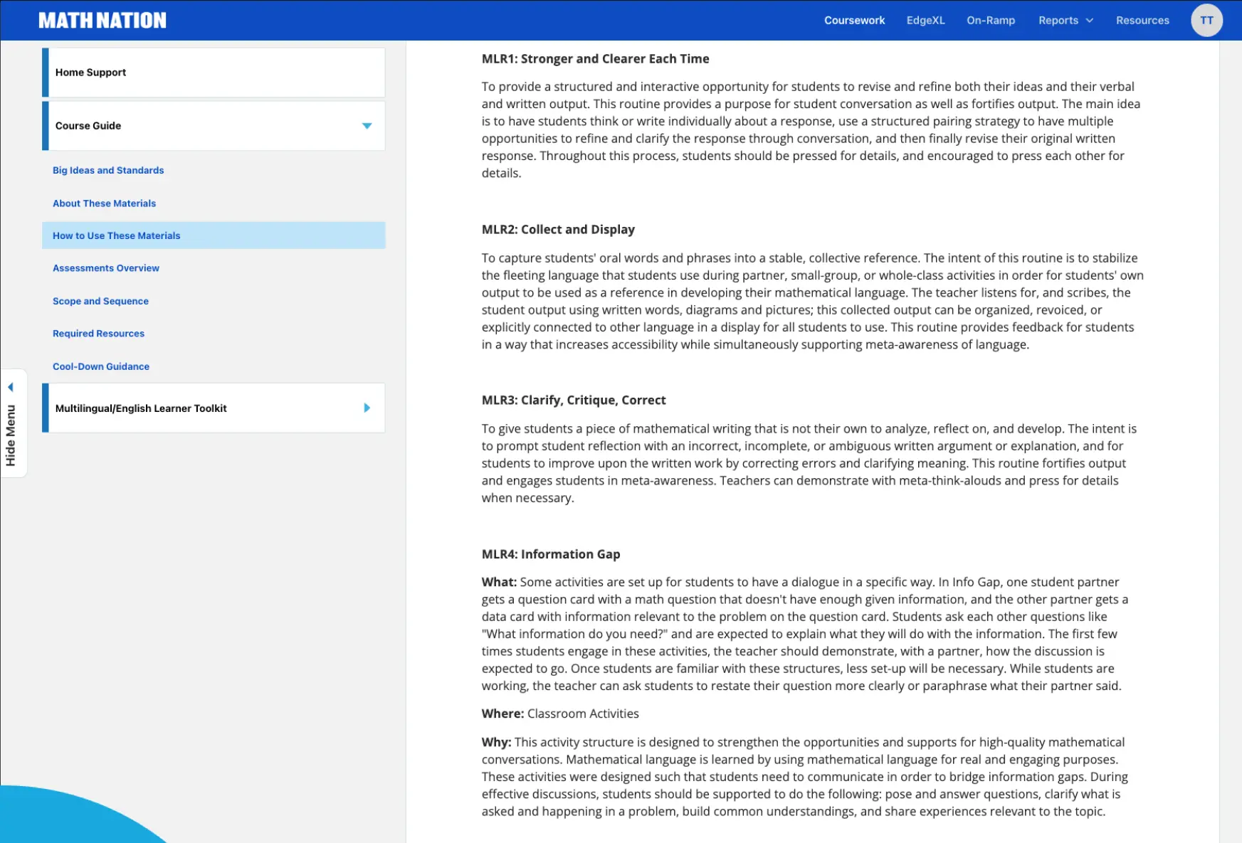Open the Resources navigation item

coord(1142,21)
